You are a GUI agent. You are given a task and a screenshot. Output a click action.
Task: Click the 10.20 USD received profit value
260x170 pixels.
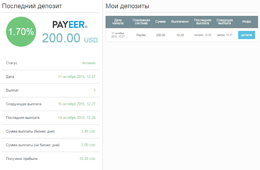click(x=87, y=159)
